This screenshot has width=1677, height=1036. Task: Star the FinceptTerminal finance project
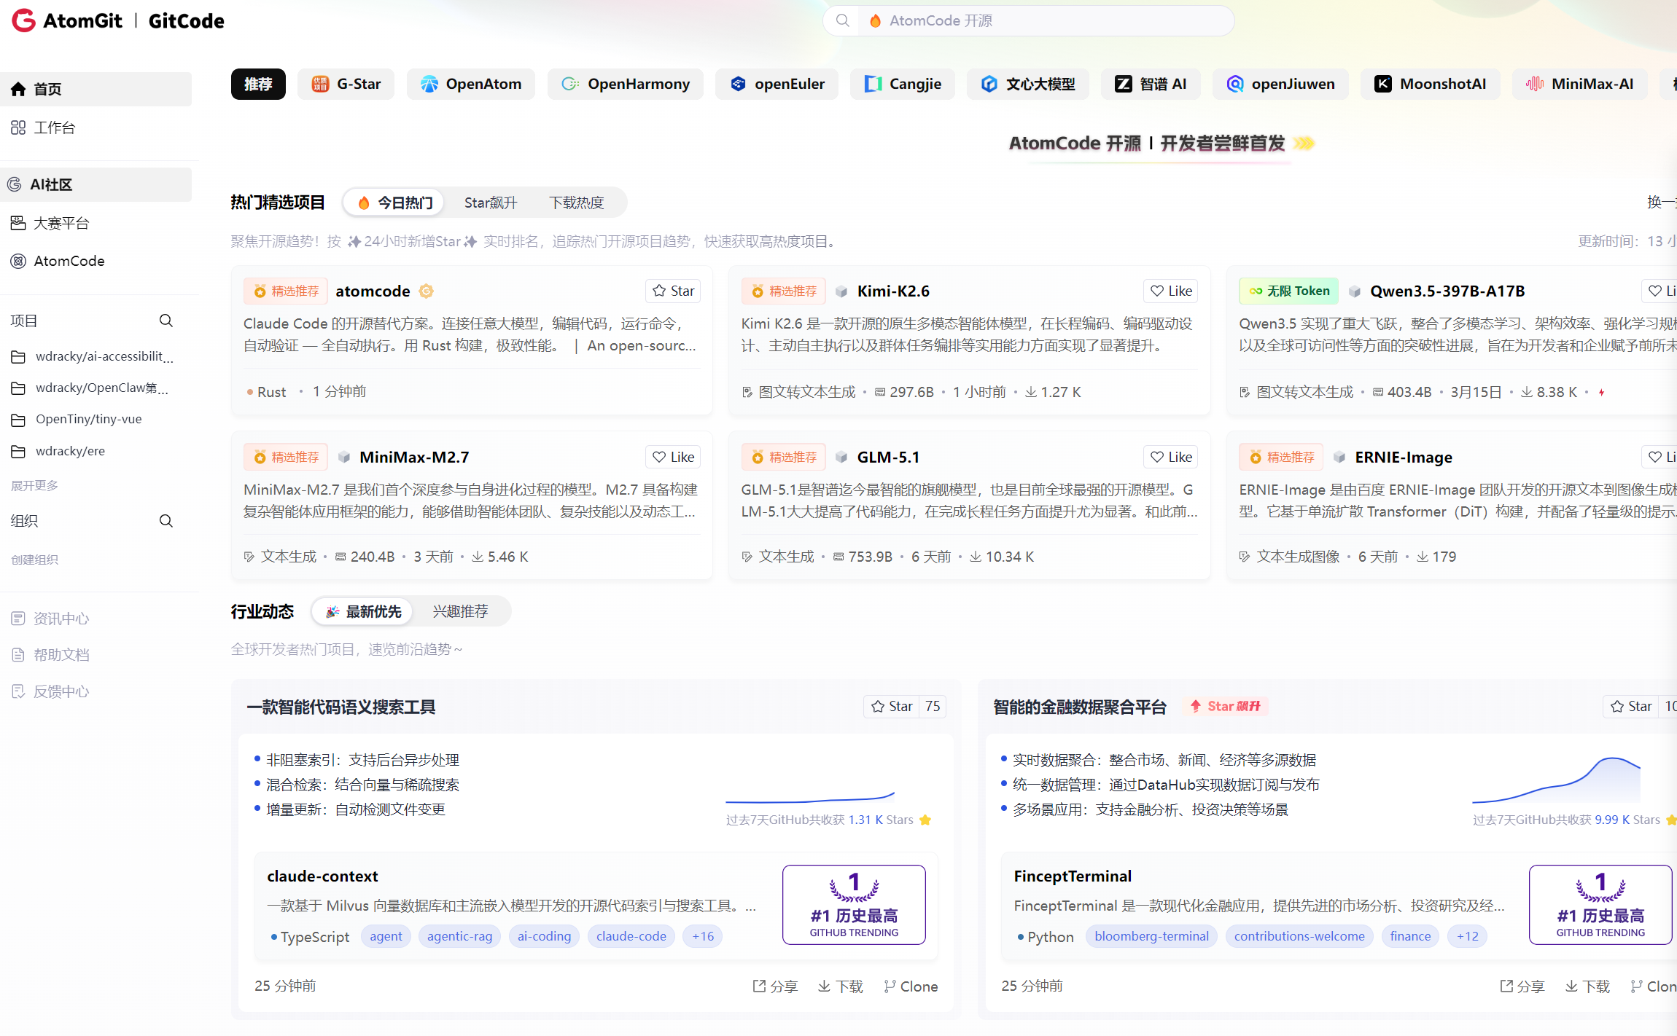[x=1630, y=706]
